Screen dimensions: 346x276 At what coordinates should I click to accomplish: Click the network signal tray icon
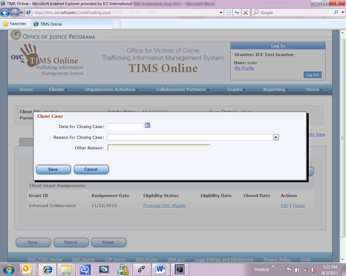305,270
